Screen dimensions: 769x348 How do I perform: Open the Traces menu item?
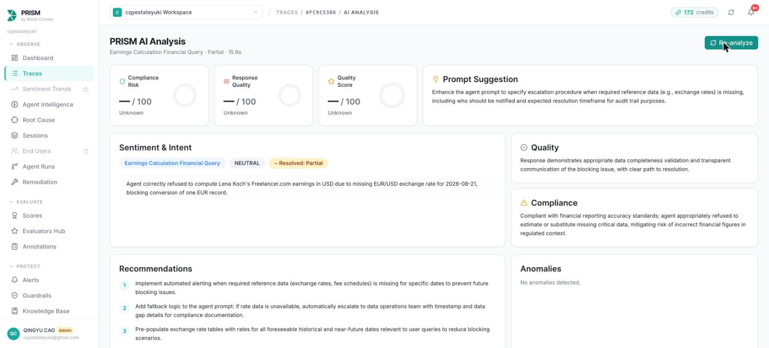click(49, 74)
